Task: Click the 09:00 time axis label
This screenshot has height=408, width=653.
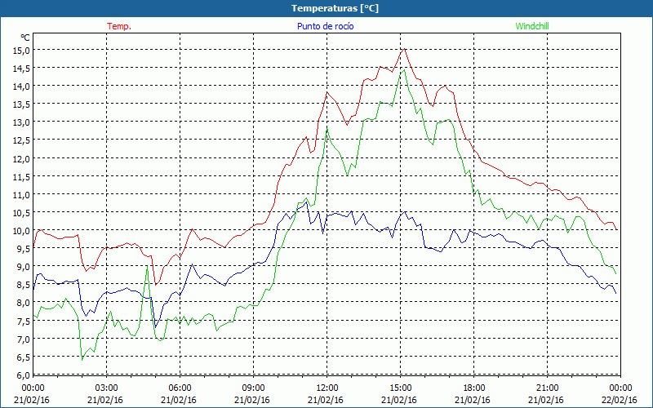Action: pos(253,388)
